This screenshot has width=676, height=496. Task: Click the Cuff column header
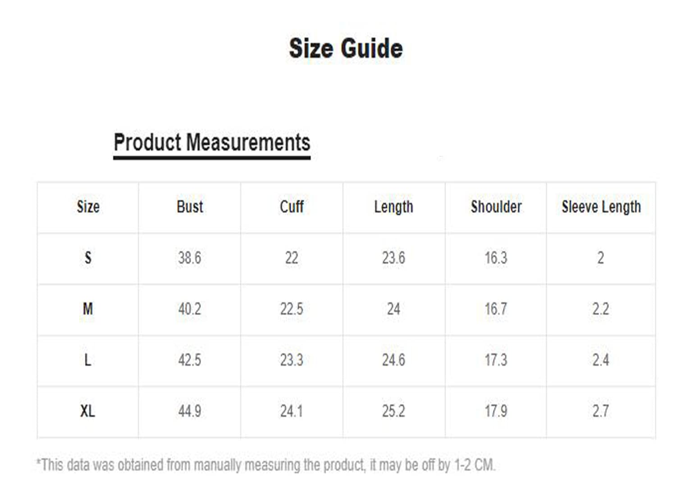tap(292, 207)
